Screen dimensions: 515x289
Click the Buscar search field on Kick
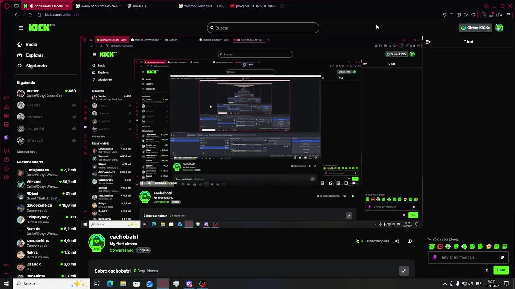tap(263, 28)
